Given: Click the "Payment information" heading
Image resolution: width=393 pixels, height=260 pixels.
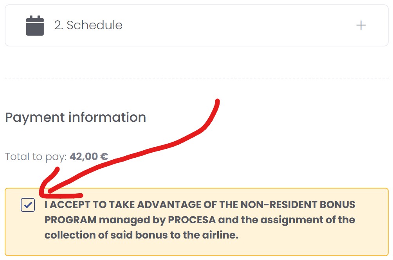Looking at the screenshot, I should (x=75, y=117).
